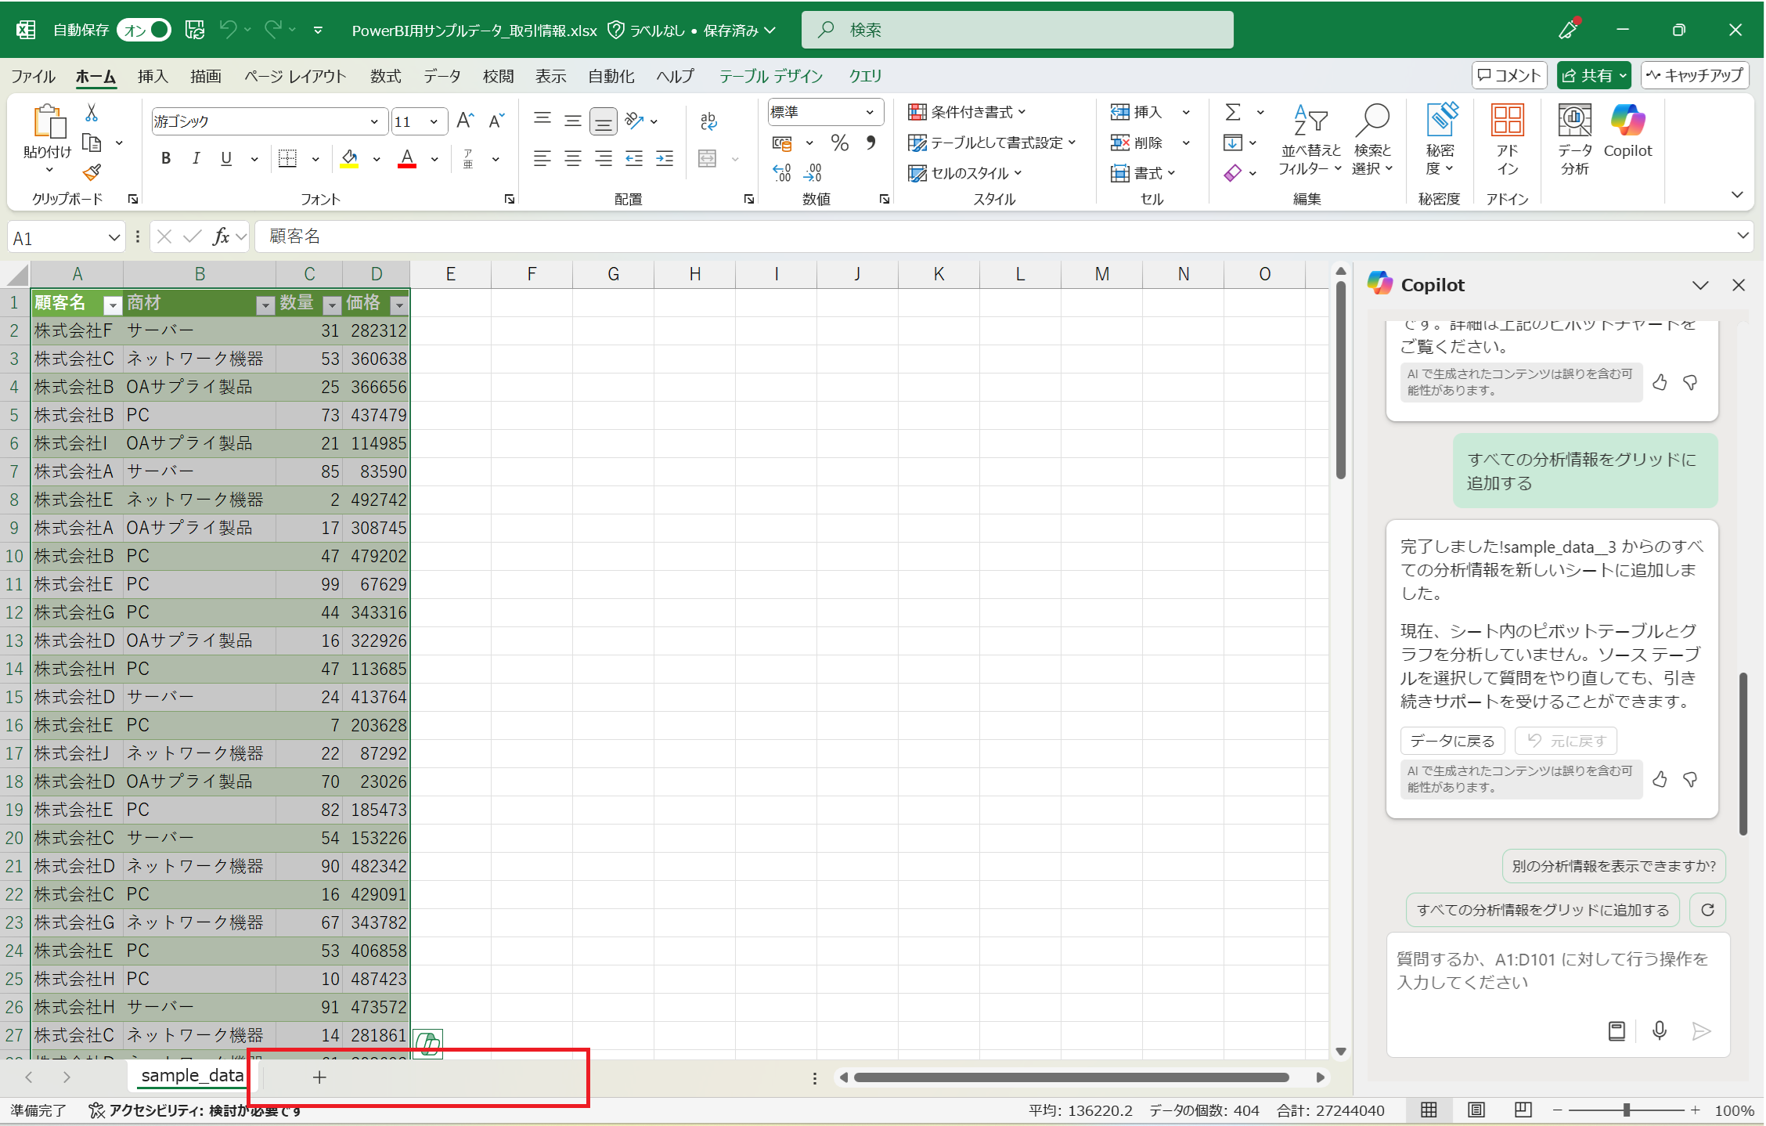Switch to Page Layout view
The image size is (1766, 1126).
coord(1476,1110)
